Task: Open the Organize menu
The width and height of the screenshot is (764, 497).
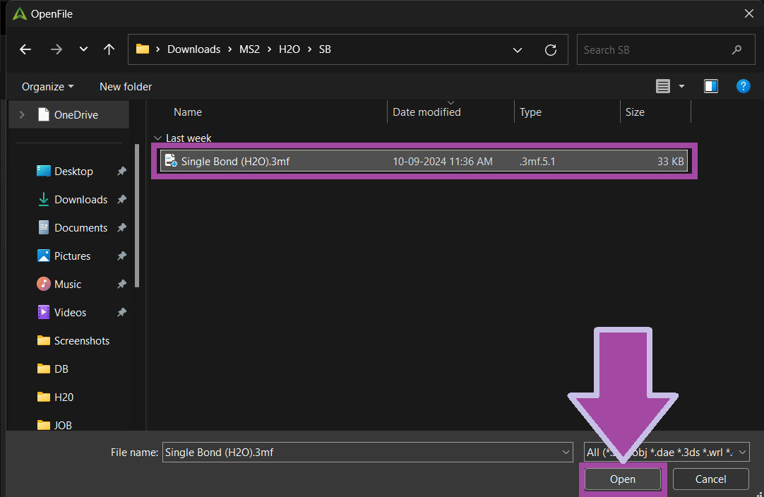Action: (47, 86)
